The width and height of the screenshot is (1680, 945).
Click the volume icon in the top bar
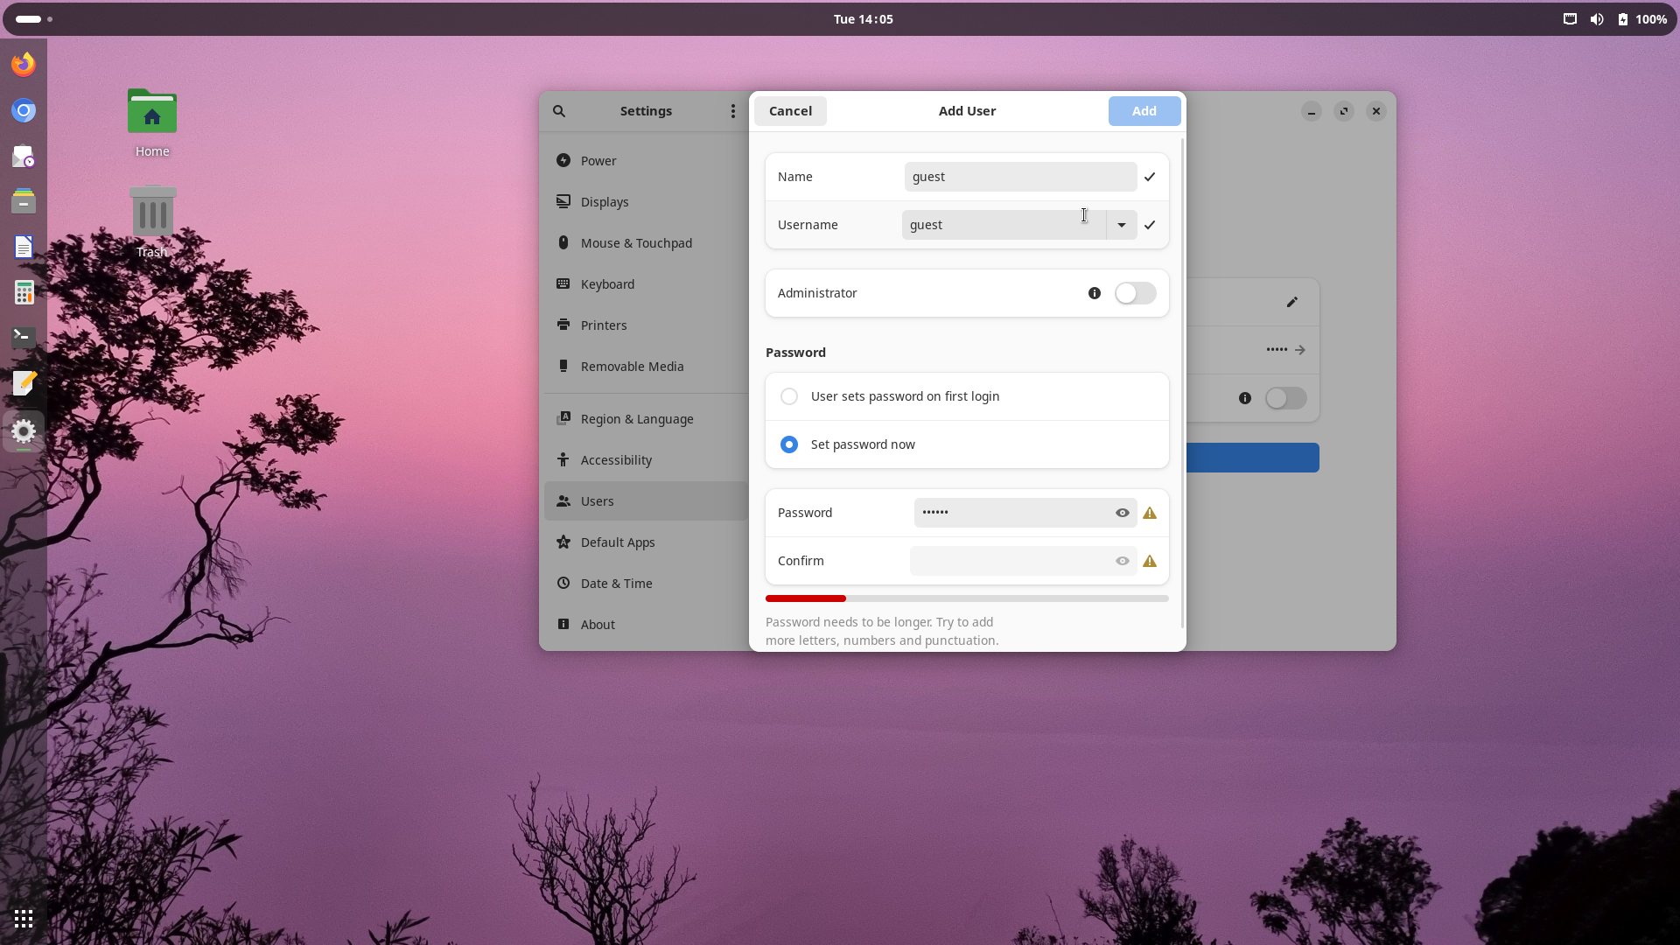[1597, 19]
